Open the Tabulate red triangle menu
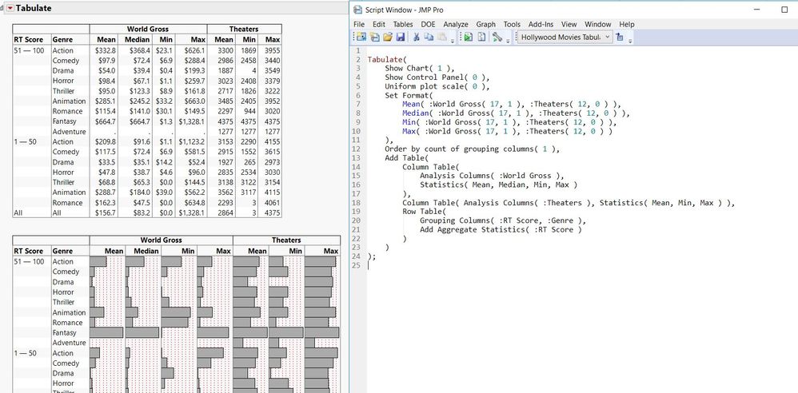This screenshot has width=798, height=393. click(10, 8)
